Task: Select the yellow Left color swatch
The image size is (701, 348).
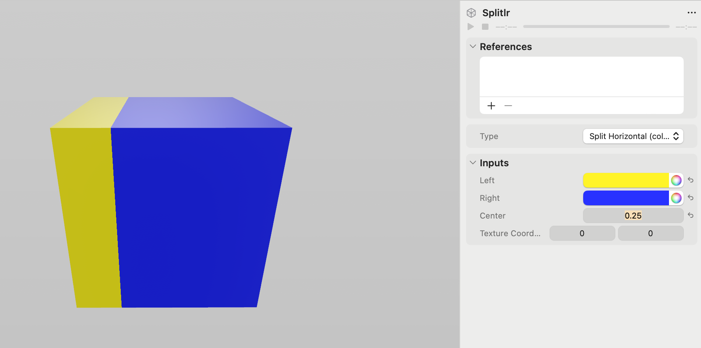Action: (626, 180)
